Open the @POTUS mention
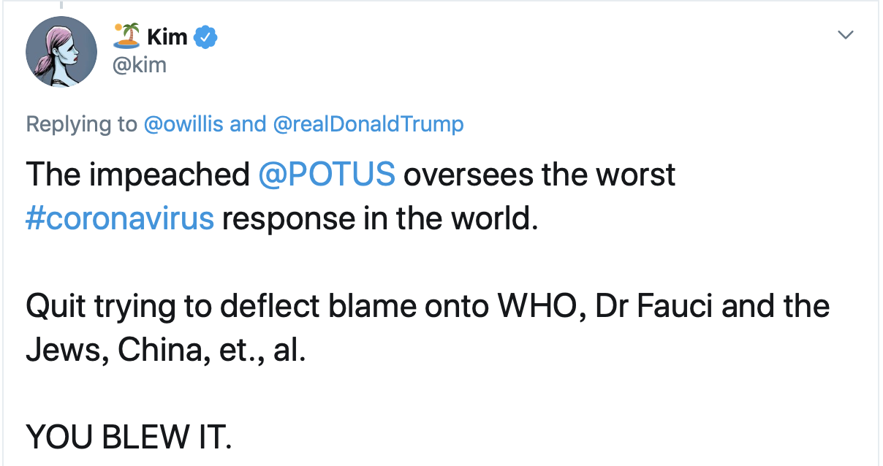 point(326,175)
